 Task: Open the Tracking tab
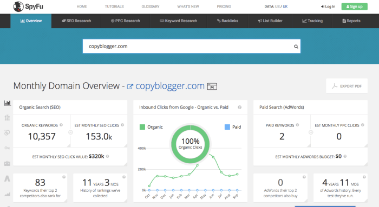[x=312, y=21]
